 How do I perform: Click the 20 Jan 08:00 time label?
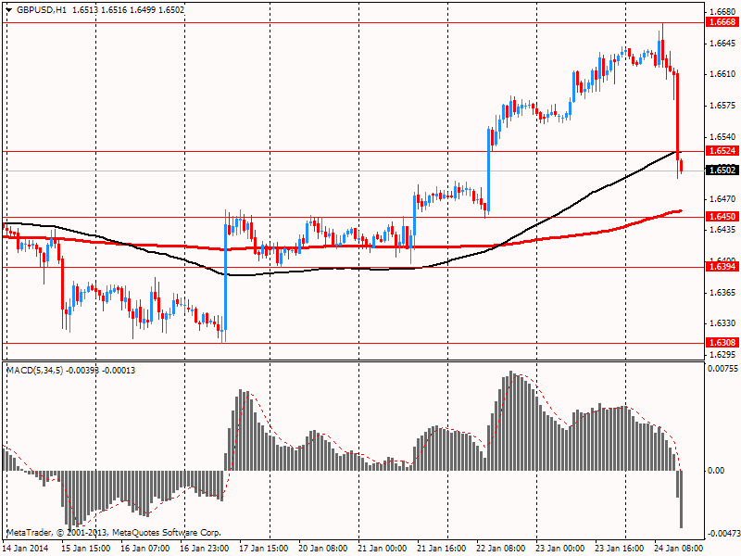[323, 549]
